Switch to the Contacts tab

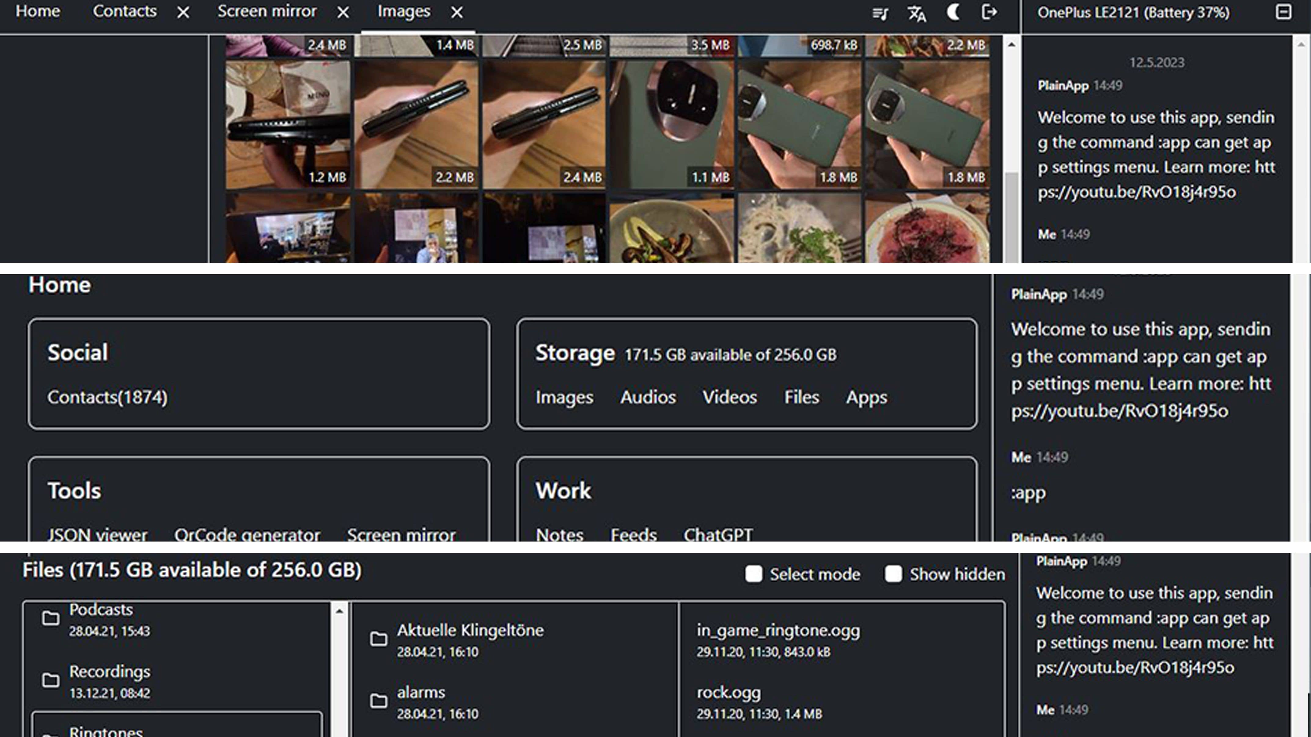pyautogui.click(x=125, y=11)
